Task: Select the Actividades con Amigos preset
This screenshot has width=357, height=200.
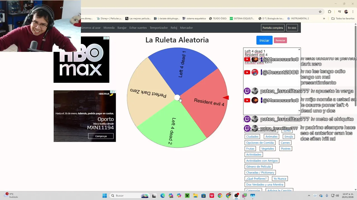Action: tap(262, 161)
